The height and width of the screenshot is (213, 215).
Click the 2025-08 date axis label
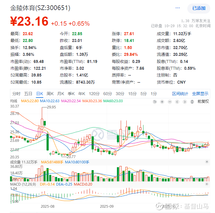click(x=48, y=207)
